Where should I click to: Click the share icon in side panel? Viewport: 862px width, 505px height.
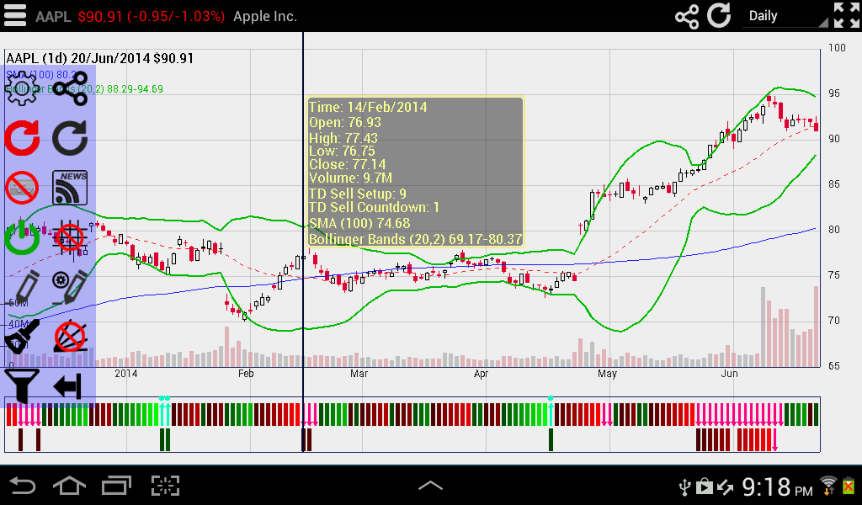pos(71,88)
